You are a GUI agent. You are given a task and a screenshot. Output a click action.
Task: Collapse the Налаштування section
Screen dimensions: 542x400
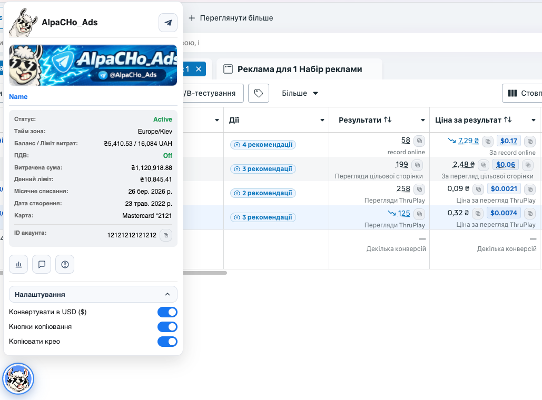[x=167, y=294]
